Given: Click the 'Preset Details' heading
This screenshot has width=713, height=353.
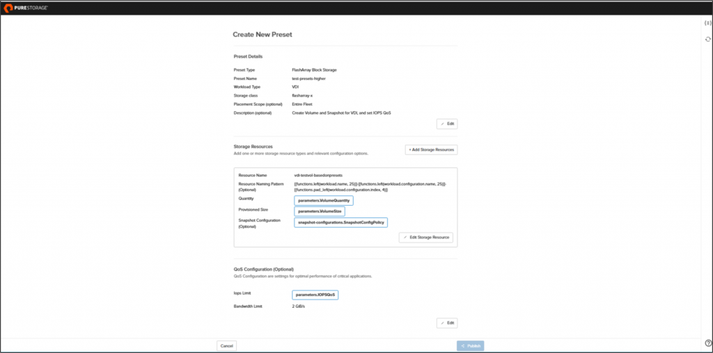Looking at the screenshot, I should [x=249, y=57].
